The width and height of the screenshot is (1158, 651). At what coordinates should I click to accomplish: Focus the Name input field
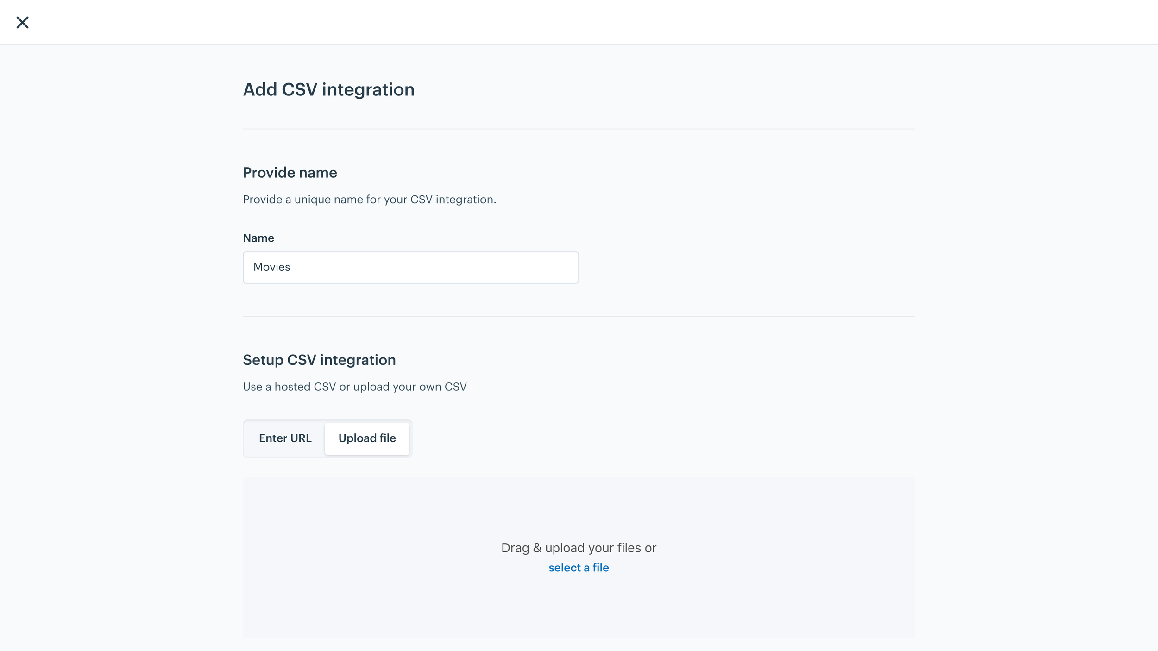(x=410, y=267)
